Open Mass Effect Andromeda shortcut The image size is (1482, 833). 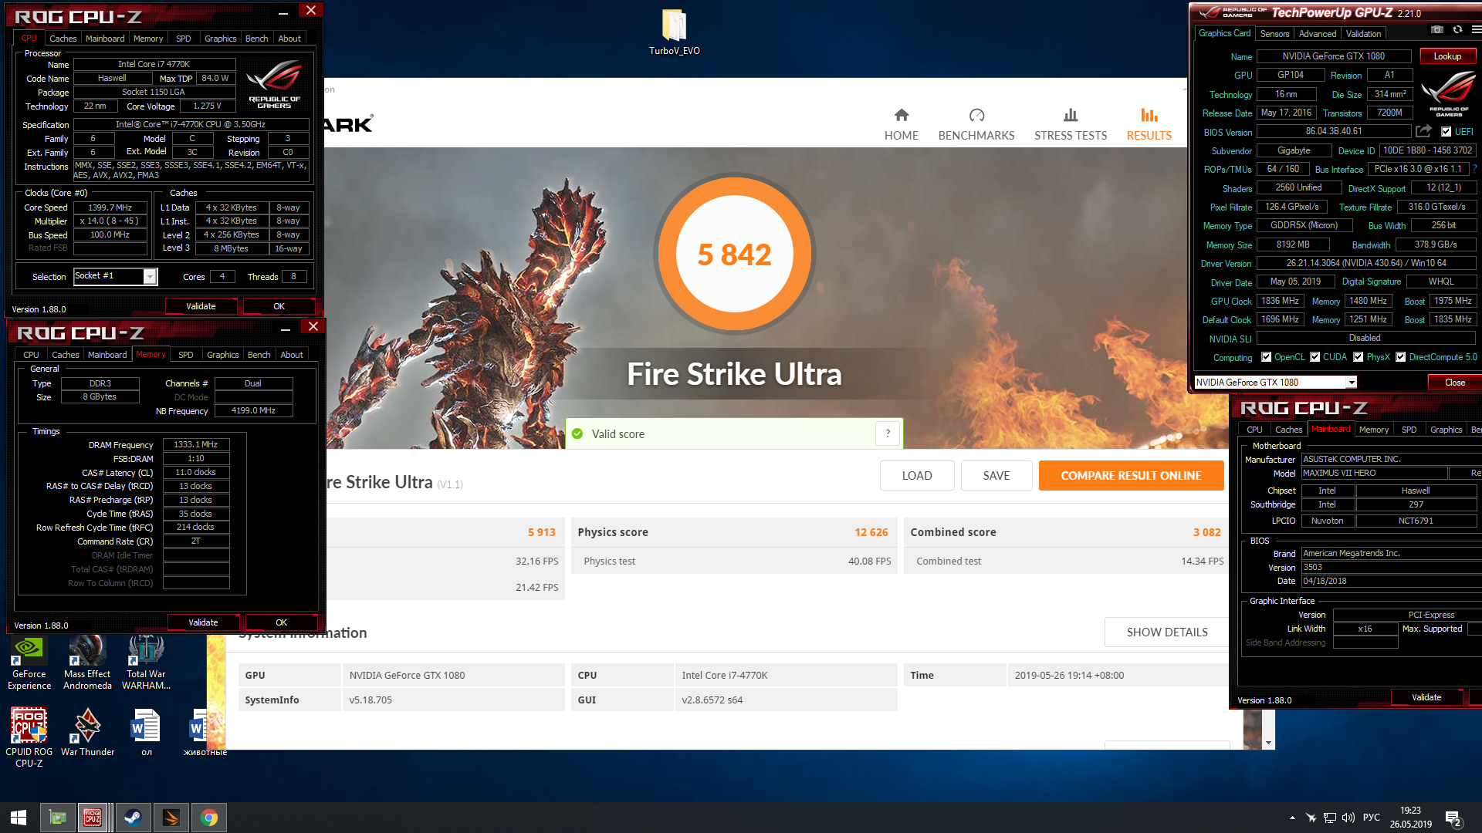[x=87, y=662]
